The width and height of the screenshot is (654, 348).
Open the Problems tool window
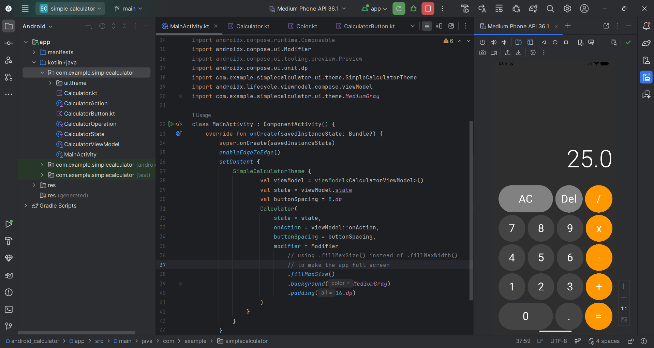click(9, 292)
